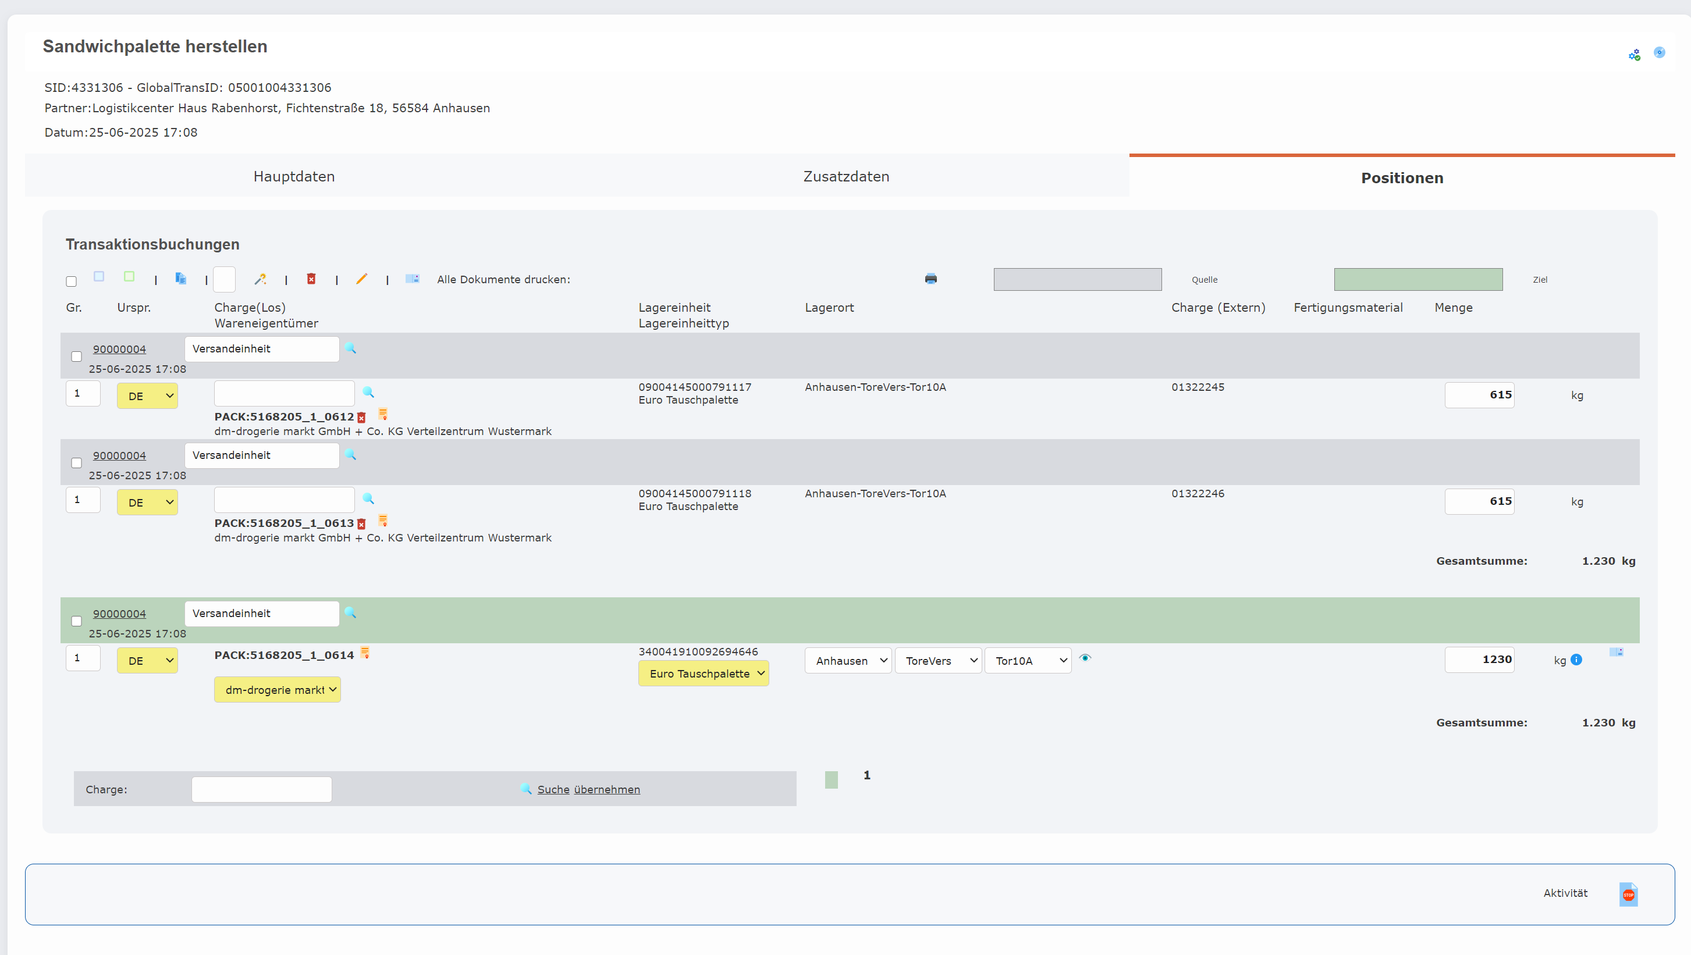
Task: Click the magic wand icon
Action: 260,279
